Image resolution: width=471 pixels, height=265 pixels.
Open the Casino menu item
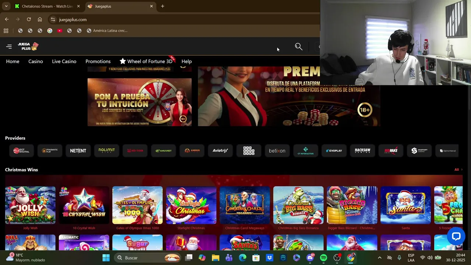(x=36, y=61)
